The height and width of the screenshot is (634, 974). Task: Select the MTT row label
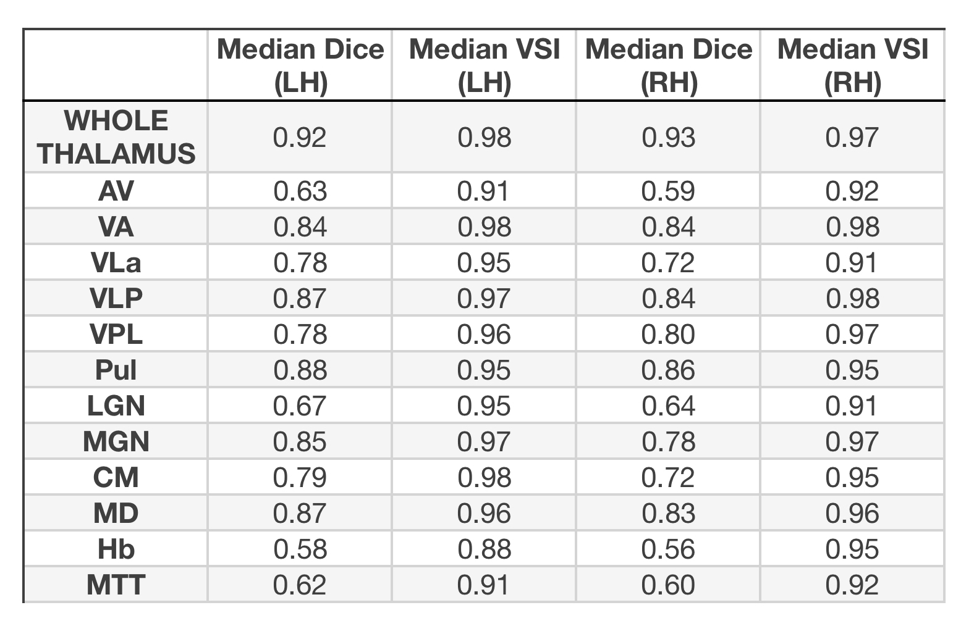[116, 585]
